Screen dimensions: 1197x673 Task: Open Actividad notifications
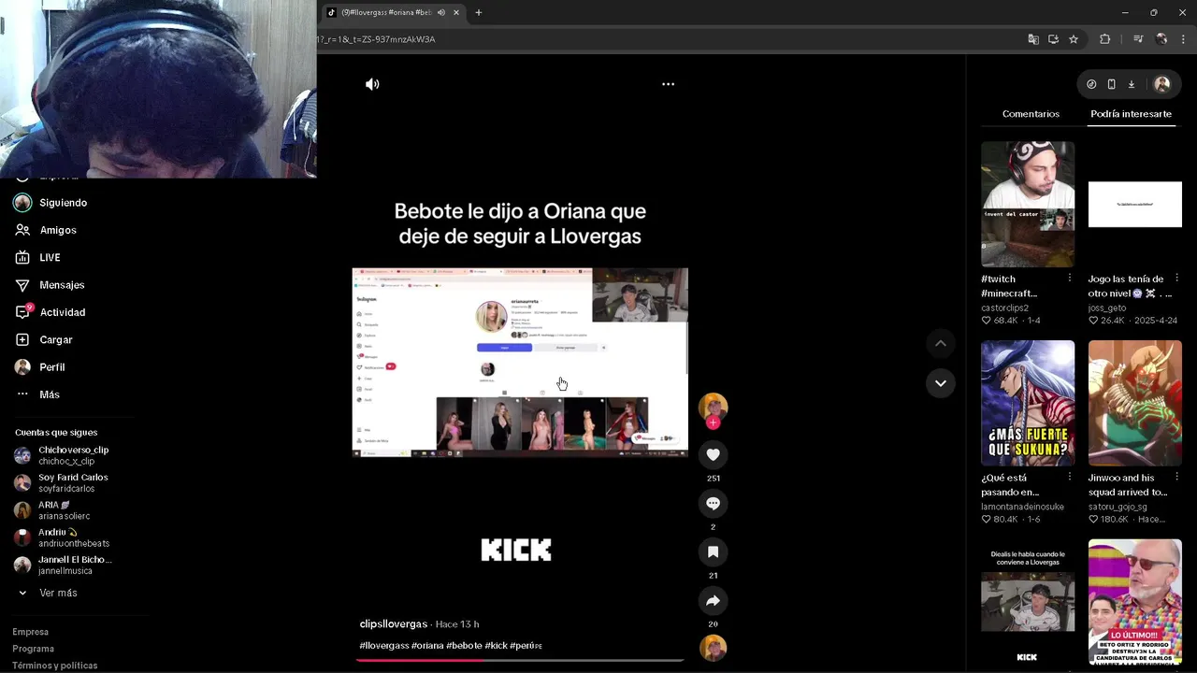point(62,312)
